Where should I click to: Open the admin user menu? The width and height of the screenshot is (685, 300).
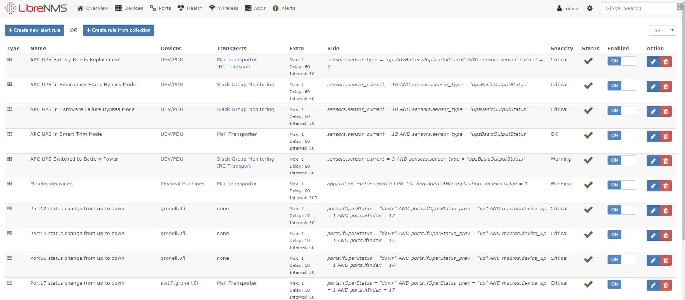(x=567, y=8)
